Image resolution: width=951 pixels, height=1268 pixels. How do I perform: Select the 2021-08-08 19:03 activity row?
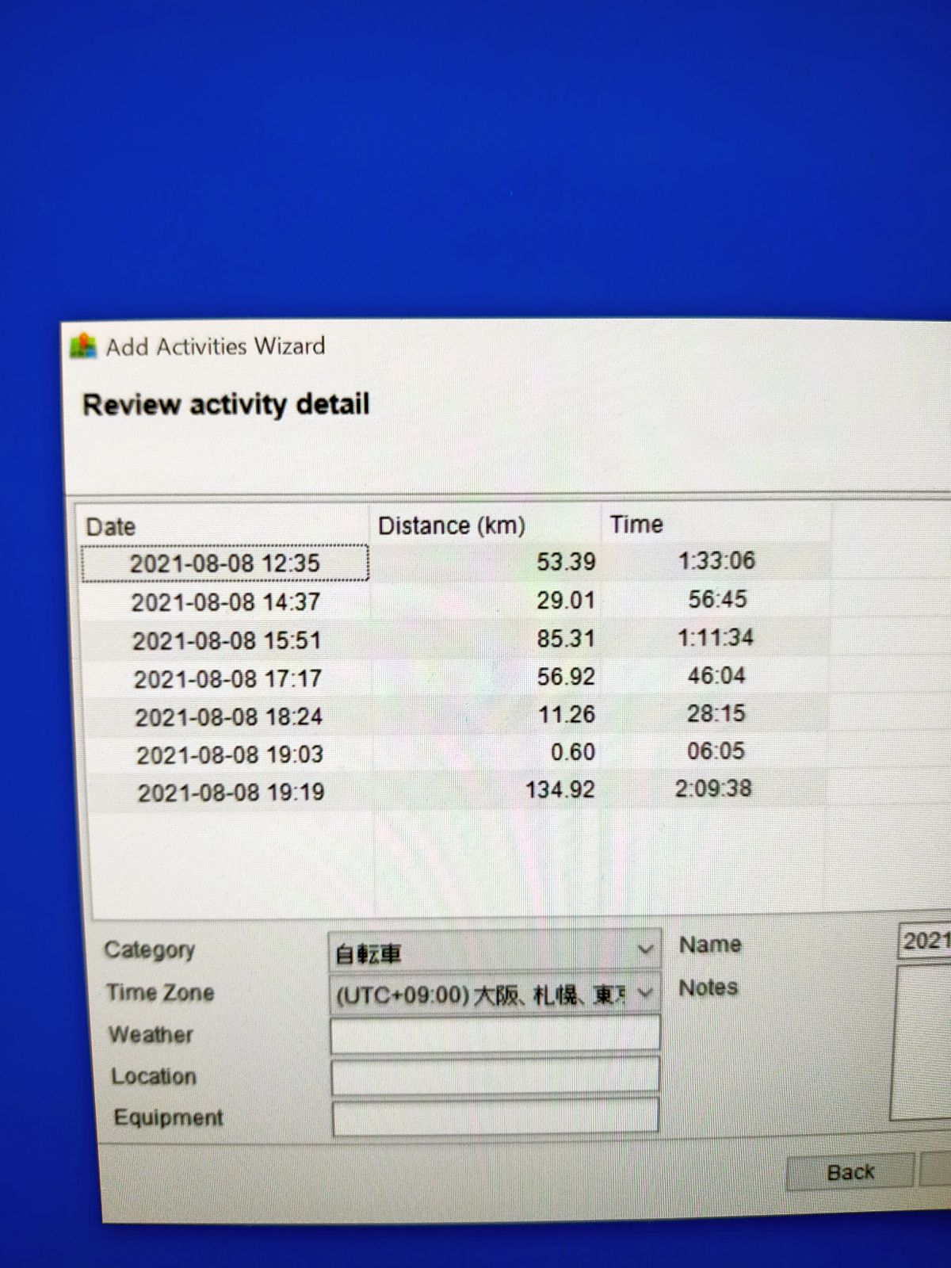229,754
